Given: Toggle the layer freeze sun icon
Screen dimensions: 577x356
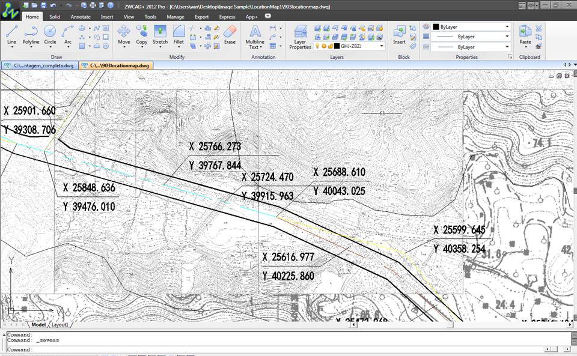Looking at the screenshot, I should (323, 46).
